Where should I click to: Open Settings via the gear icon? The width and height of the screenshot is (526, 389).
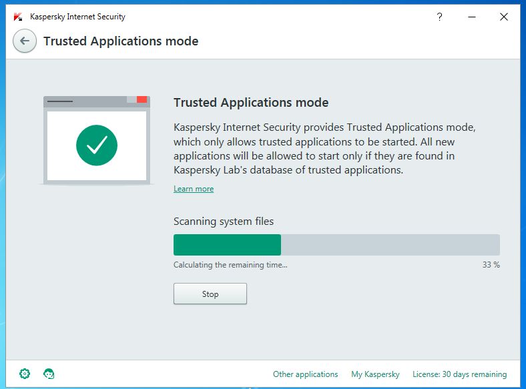[25, 374]
